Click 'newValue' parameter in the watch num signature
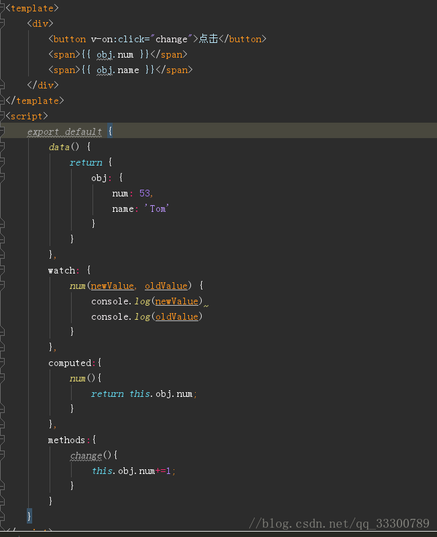This screenshot has width=437, height=537. pyautogui.click(x=113, y=286)
